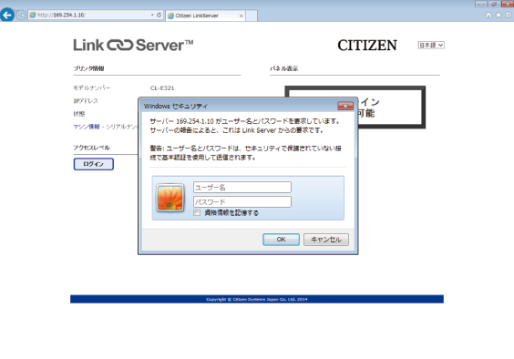Open the マシン情報 link
Image resolution: width=514 pixels, height=359 pixels.
[x=87, y=127]
